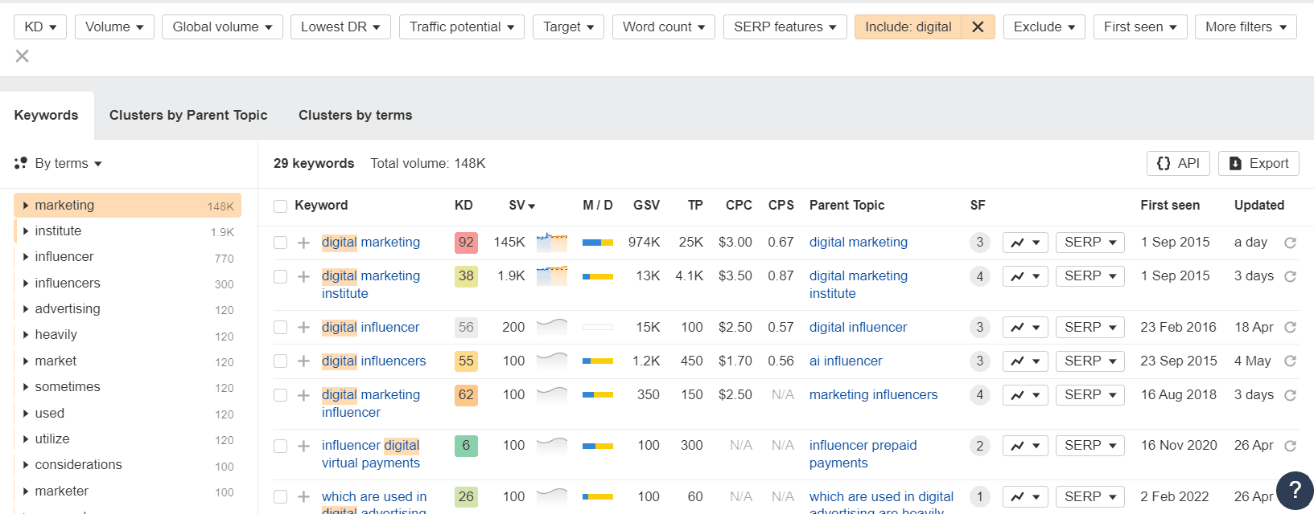Open the 'digital marketing' keyword link
Image resolution: width=1314 pixels, height=514 pixels.
coord(371,243)
